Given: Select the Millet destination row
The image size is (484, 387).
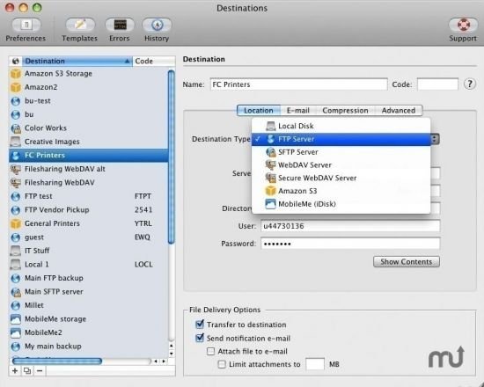Looking at the screenshot, I should tap(89, 305).
